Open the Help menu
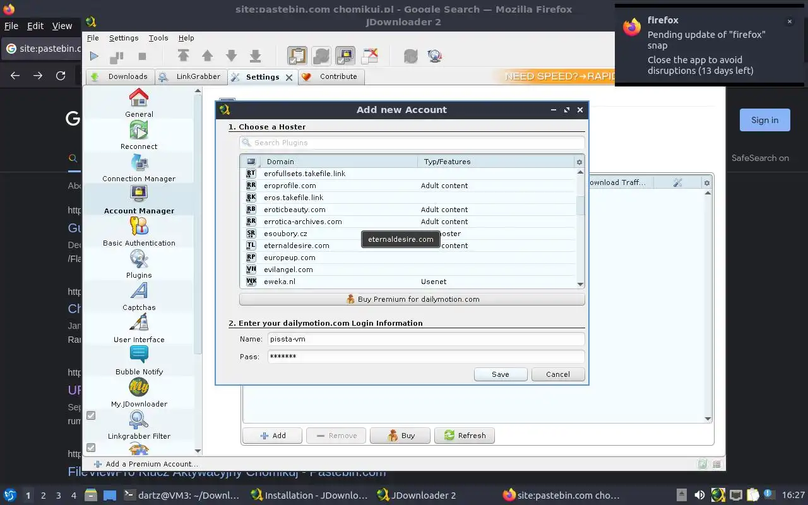This screenshot has height=505, width=808. 186,38
